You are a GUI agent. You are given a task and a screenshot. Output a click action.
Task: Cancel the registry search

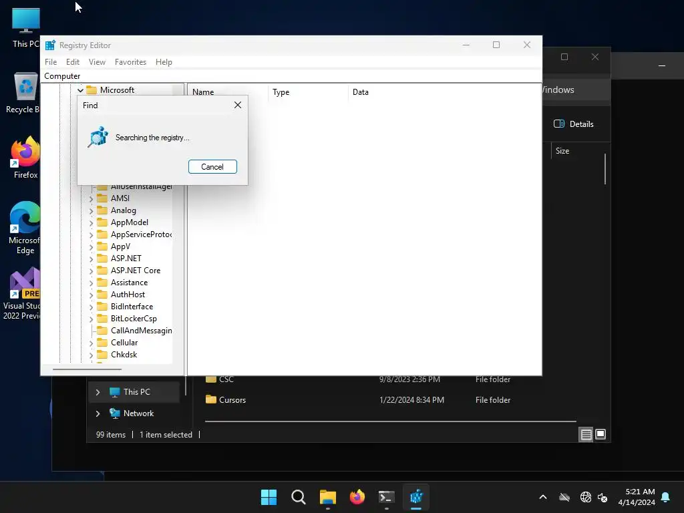pos(212,166)
